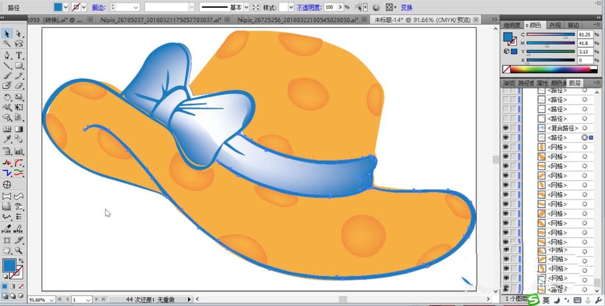Hide the 复合路径 layer via eye icon
The image size is (605, 306).
[x=505, y=128]
